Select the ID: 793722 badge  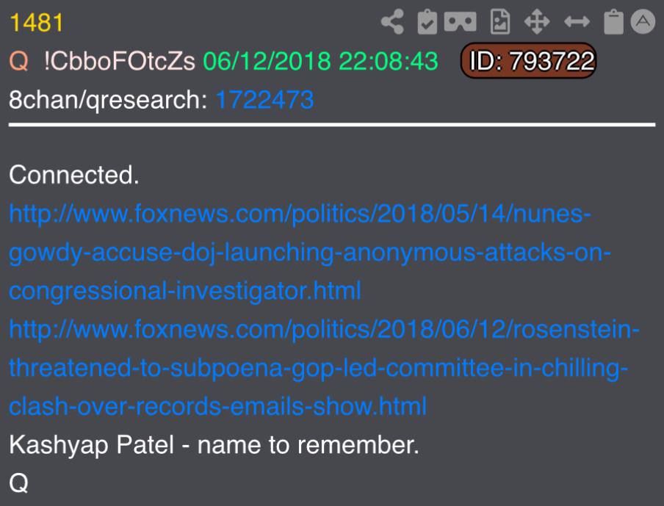point(529,60)
